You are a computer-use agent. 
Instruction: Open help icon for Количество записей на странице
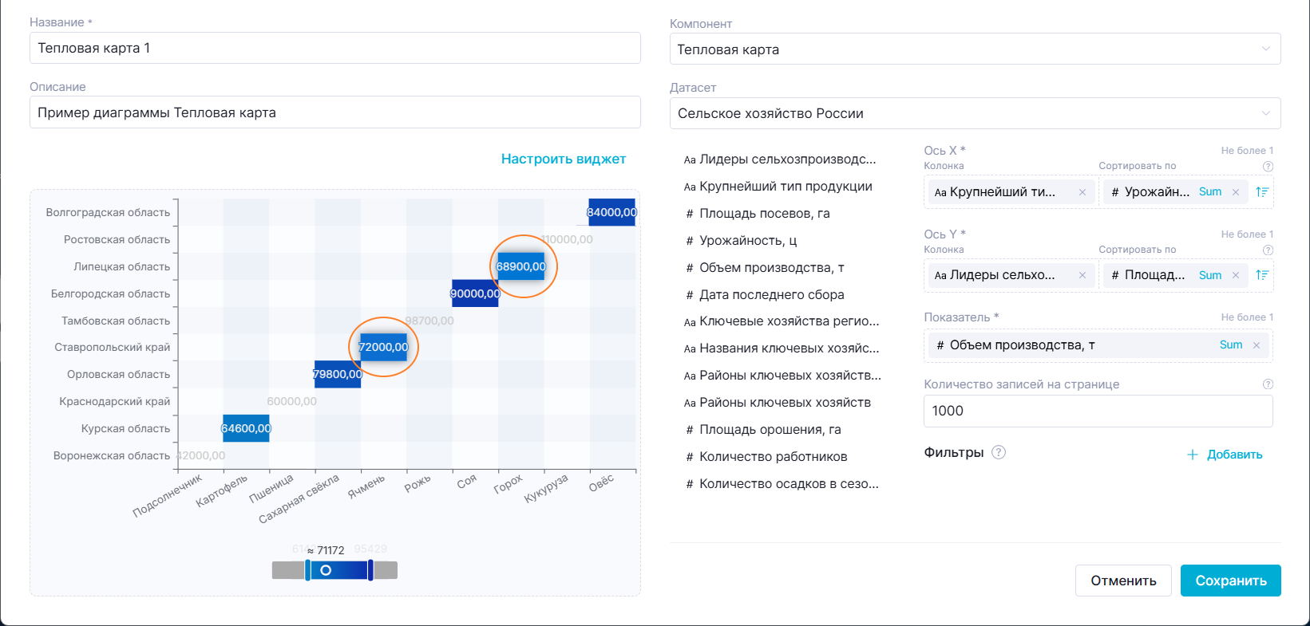(1268, 384)
